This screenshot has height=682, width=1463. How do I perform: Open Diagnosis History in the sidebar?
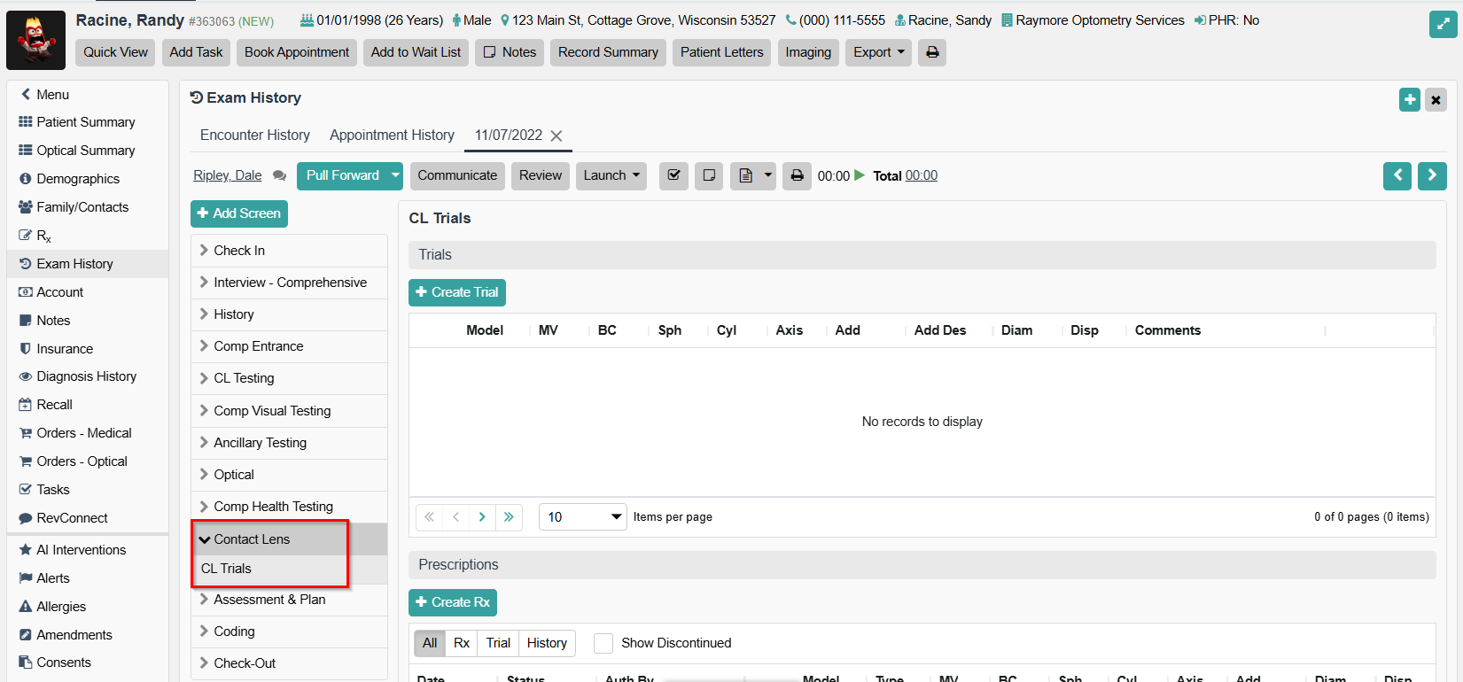click(86, 376)
